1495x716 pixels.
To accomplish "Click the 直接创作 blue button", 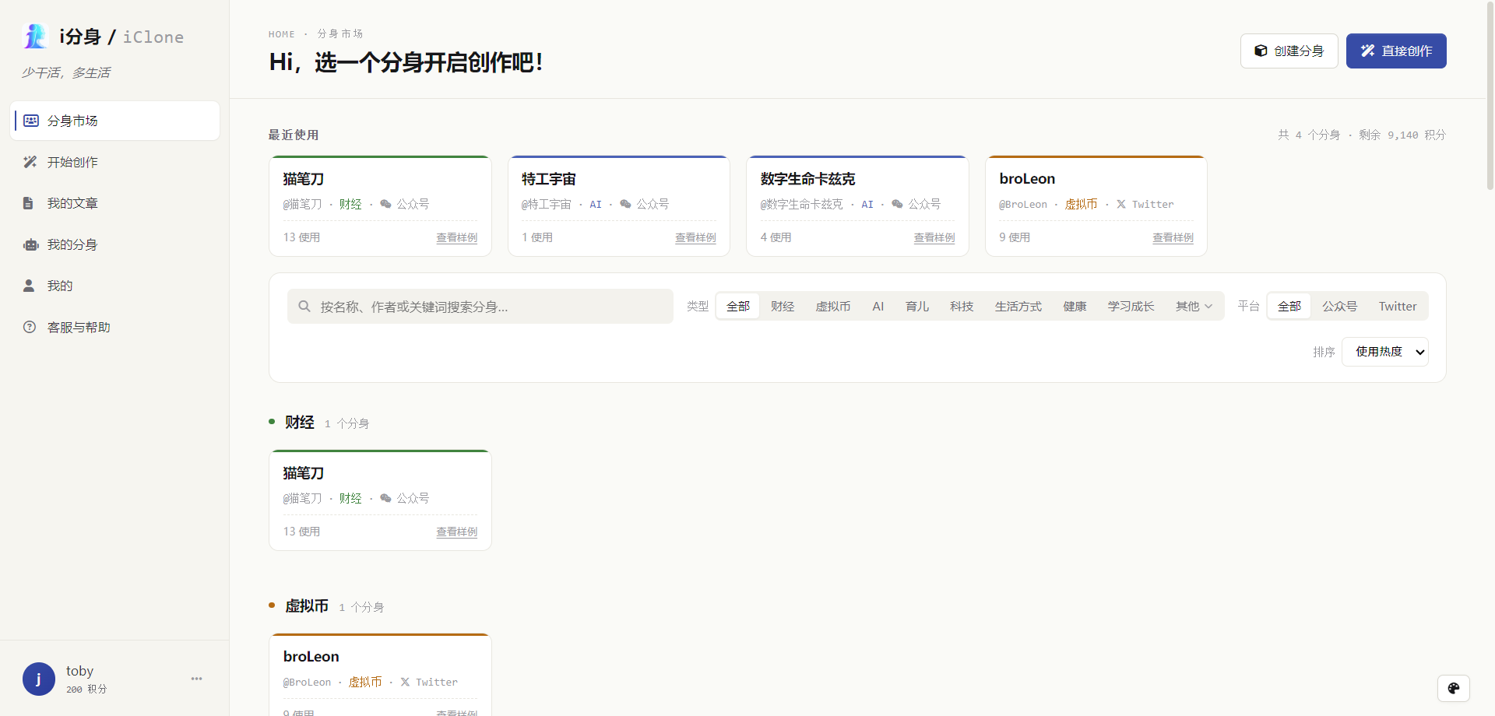I will (1396, 51).
